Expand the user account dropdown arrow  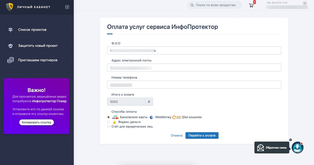click(x=304, y=3)
